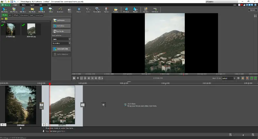Click the plus icon to add slide

click(x=103, y=105)
